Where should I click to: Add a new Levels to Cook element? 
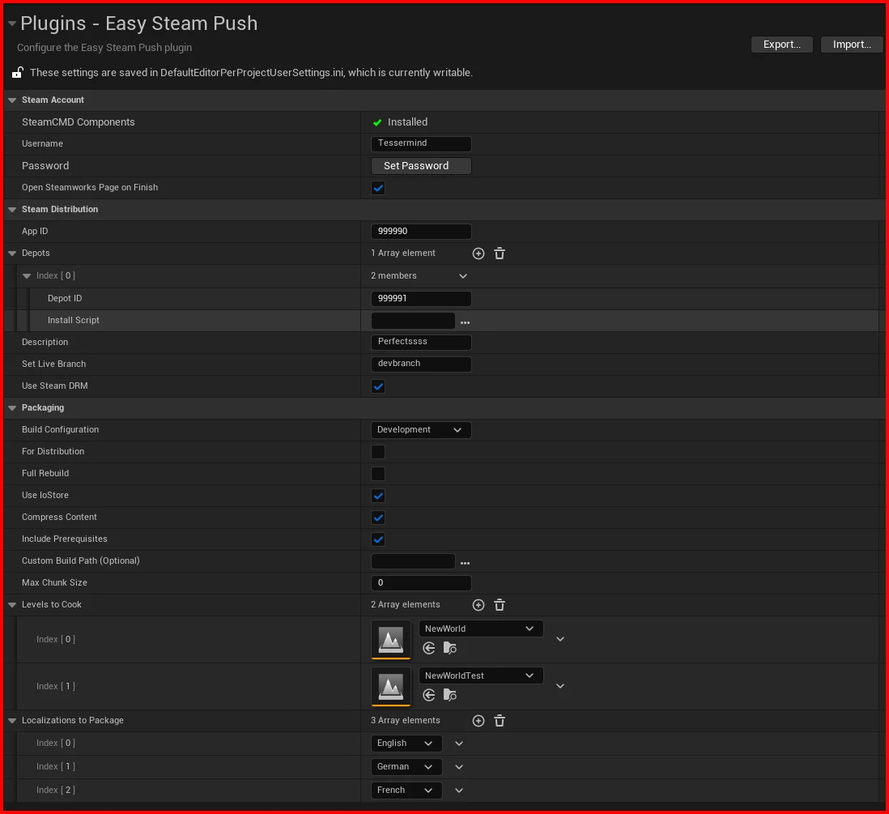(478, 604)
